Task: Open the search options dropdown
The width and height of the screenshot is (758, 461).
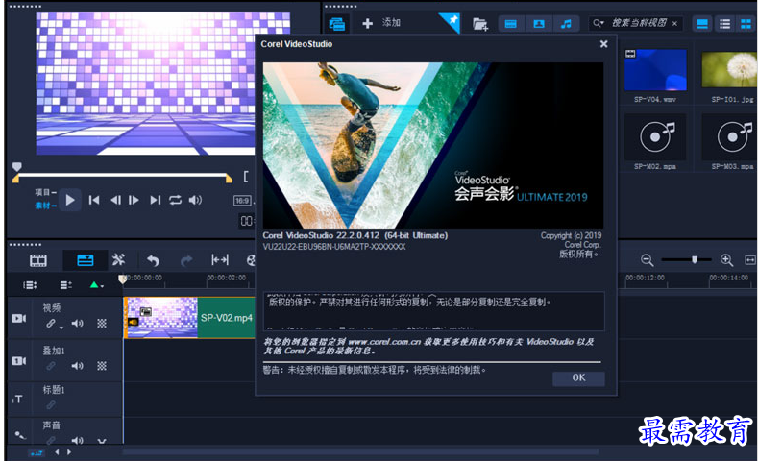Action: coord(599,23)
